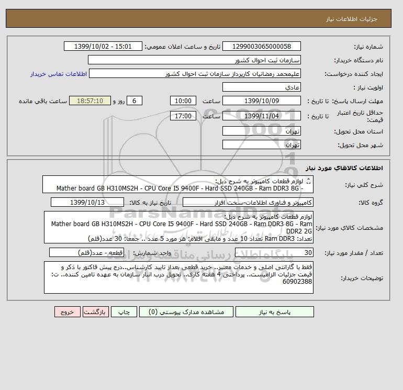
Task: Click goods group field کامپیوتر و فناوری اطلاعات
Action: tap(248, 202)
